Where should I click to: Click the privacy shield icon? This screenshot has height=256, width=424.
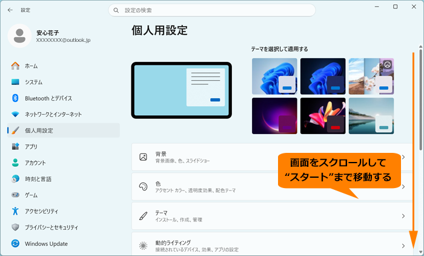[x=15, y=227]
